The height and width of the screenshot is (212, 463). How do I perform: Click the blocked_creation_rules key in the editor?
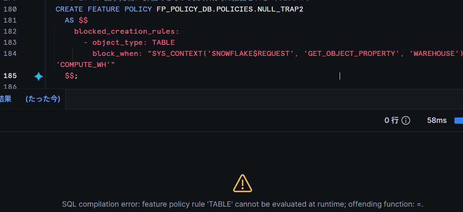click(127, 32)
